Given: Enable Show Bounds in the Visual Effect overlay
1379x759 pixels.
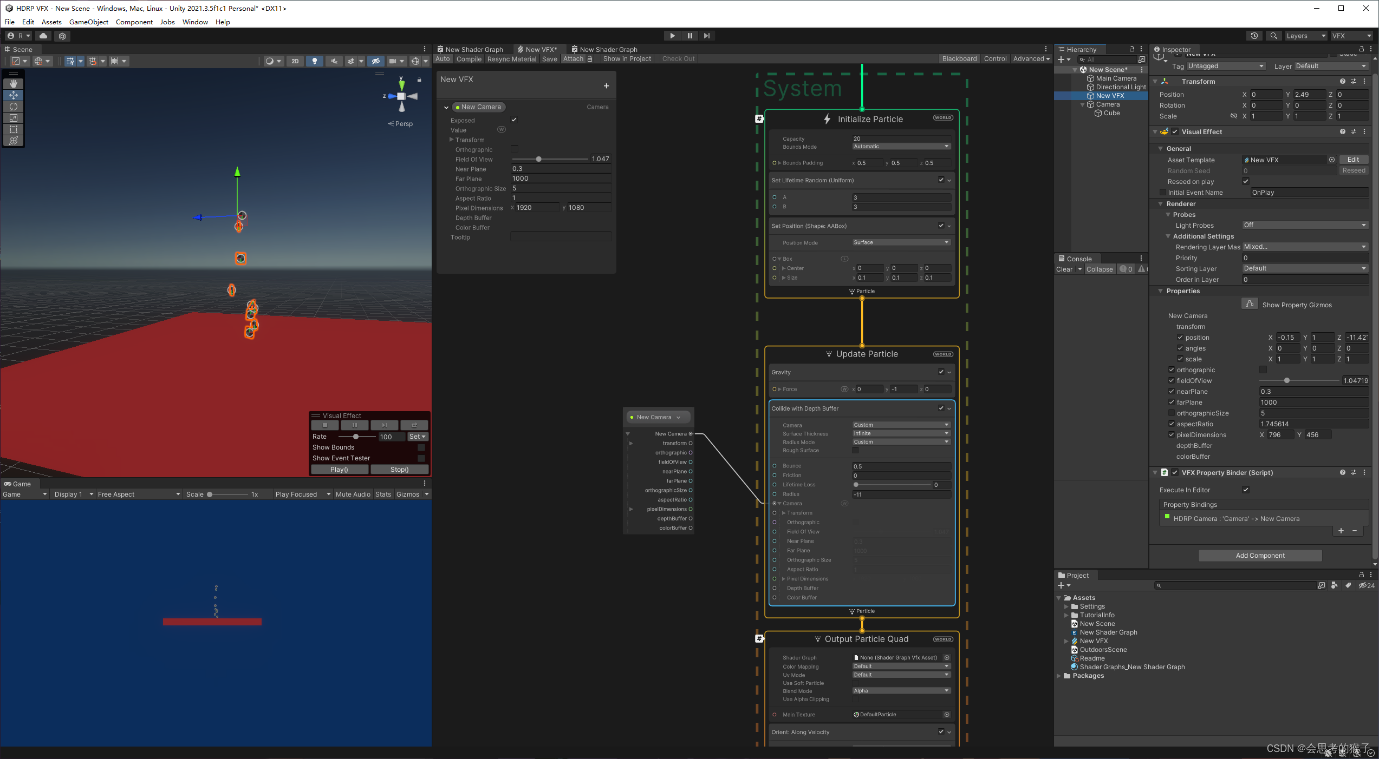Looking at the screenshot, I should click(421, 447).
